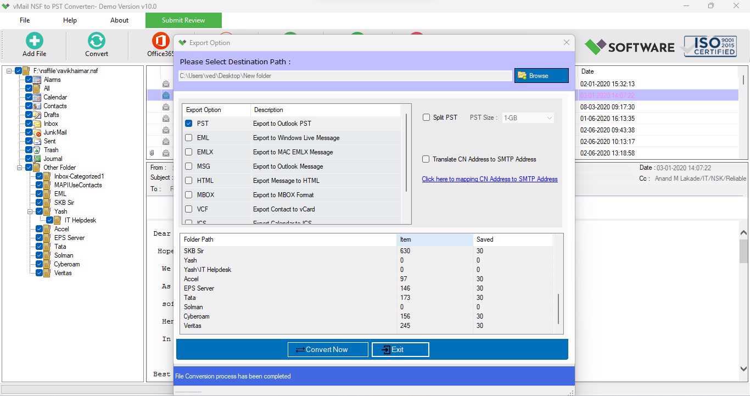The image size is (750, 396).
Task: Uncheck the Veritas folder checkbox
Action: [x=40, y=273]
